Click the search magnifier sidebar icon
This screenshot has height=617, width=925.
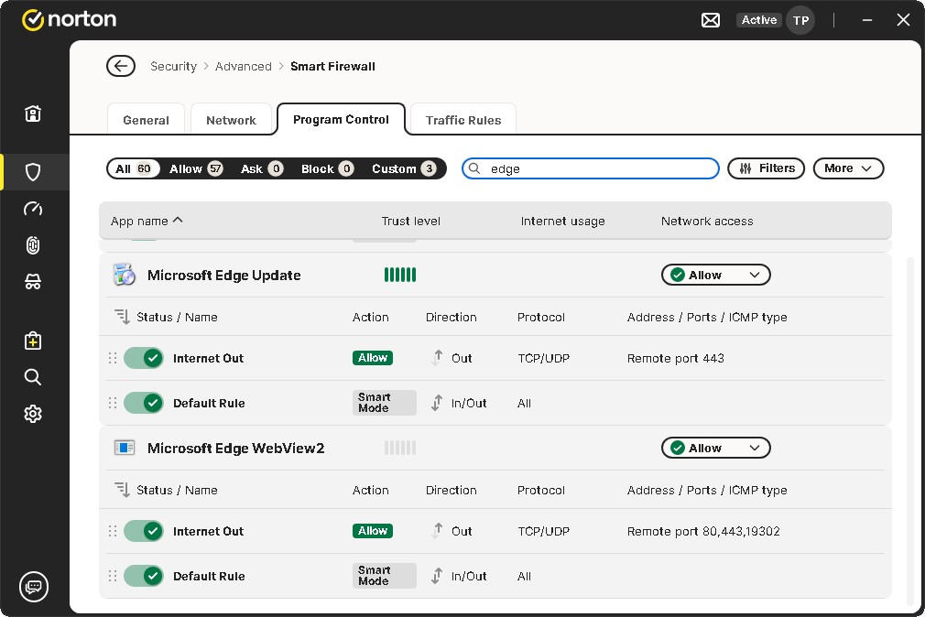pos(33,377)
